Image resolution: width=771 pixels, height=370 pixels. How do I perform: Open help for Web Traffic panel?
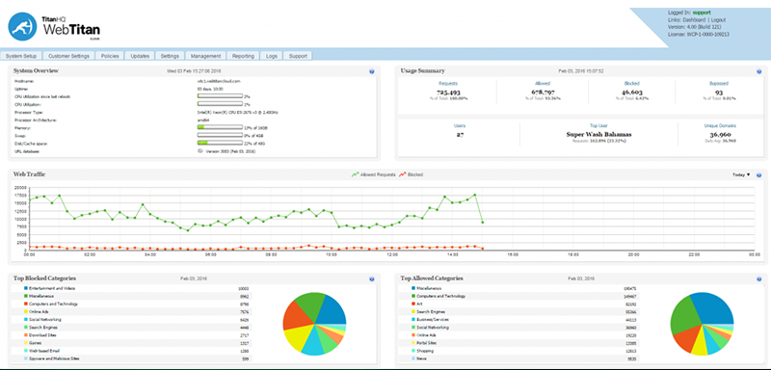click(x=759, y=175)
